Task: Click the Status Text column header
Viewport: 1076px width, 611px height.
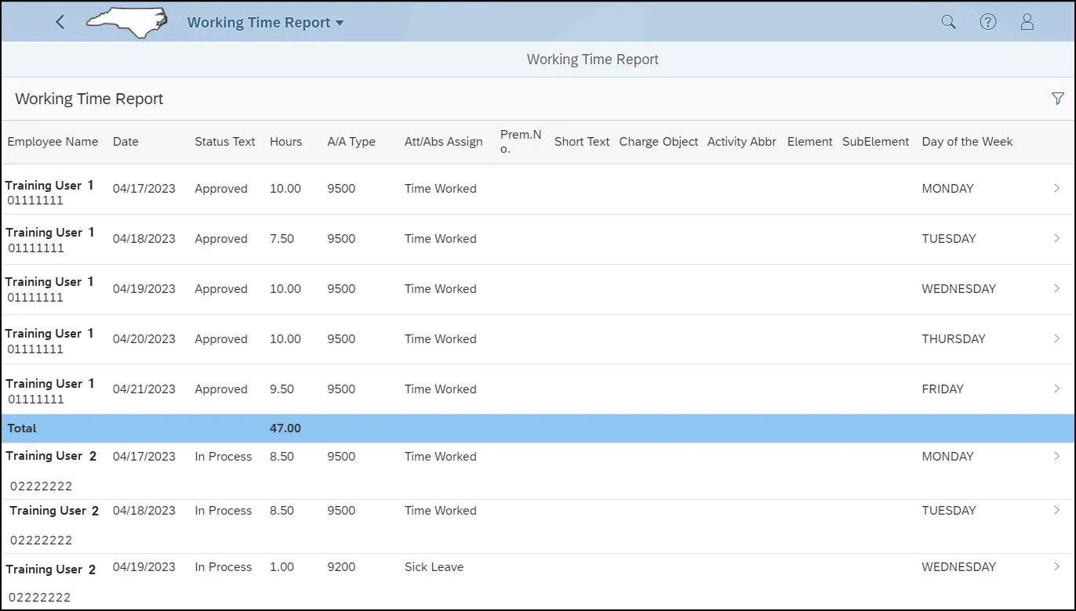Action: [224, 142]
